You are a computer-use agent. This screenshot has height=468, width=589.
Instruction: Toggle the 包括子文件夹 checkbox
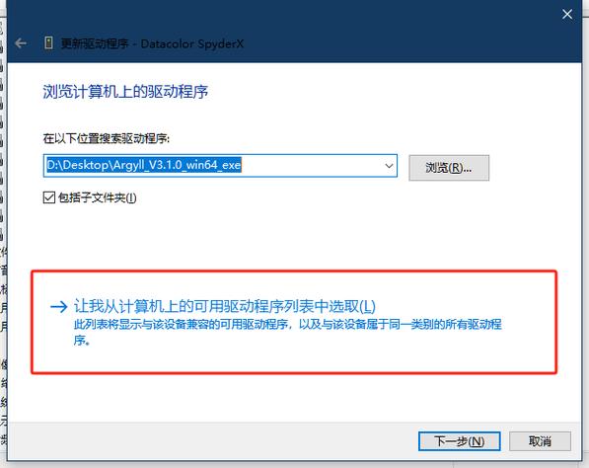point(49,197)
